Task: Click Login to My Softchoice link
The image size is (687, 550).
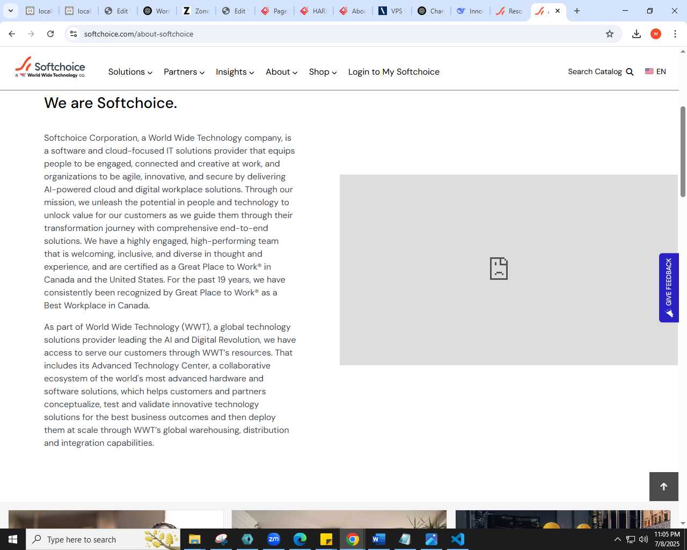Action: (394, 72)
